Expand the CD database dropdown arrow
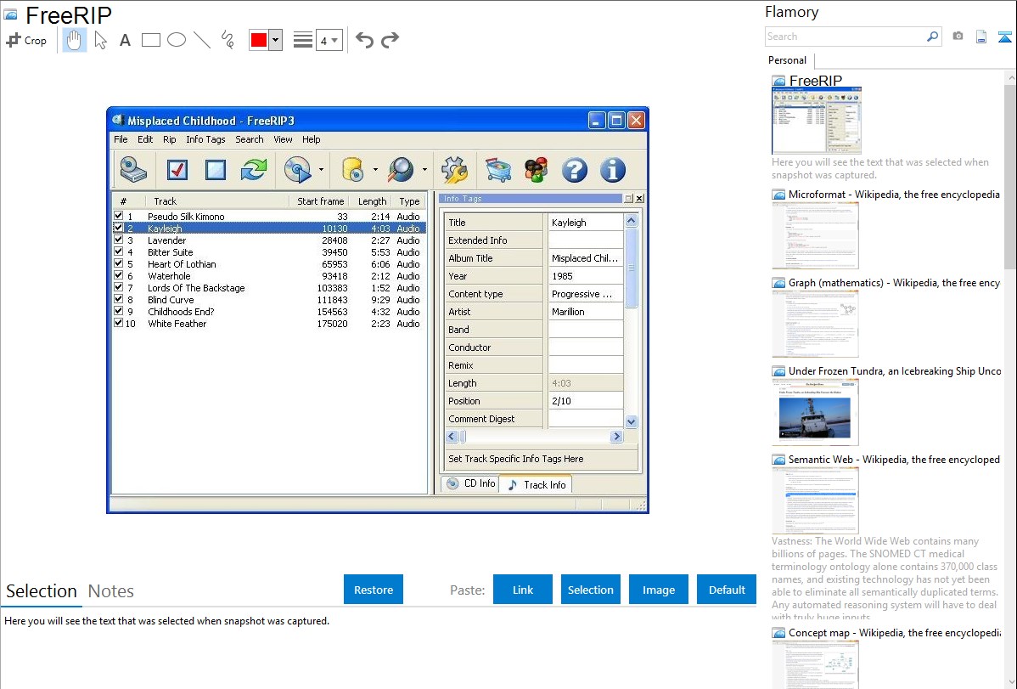 point(375,170)
